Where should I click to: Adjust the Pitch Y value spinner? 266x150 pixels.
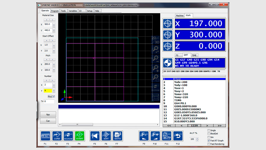click(53, 70)
